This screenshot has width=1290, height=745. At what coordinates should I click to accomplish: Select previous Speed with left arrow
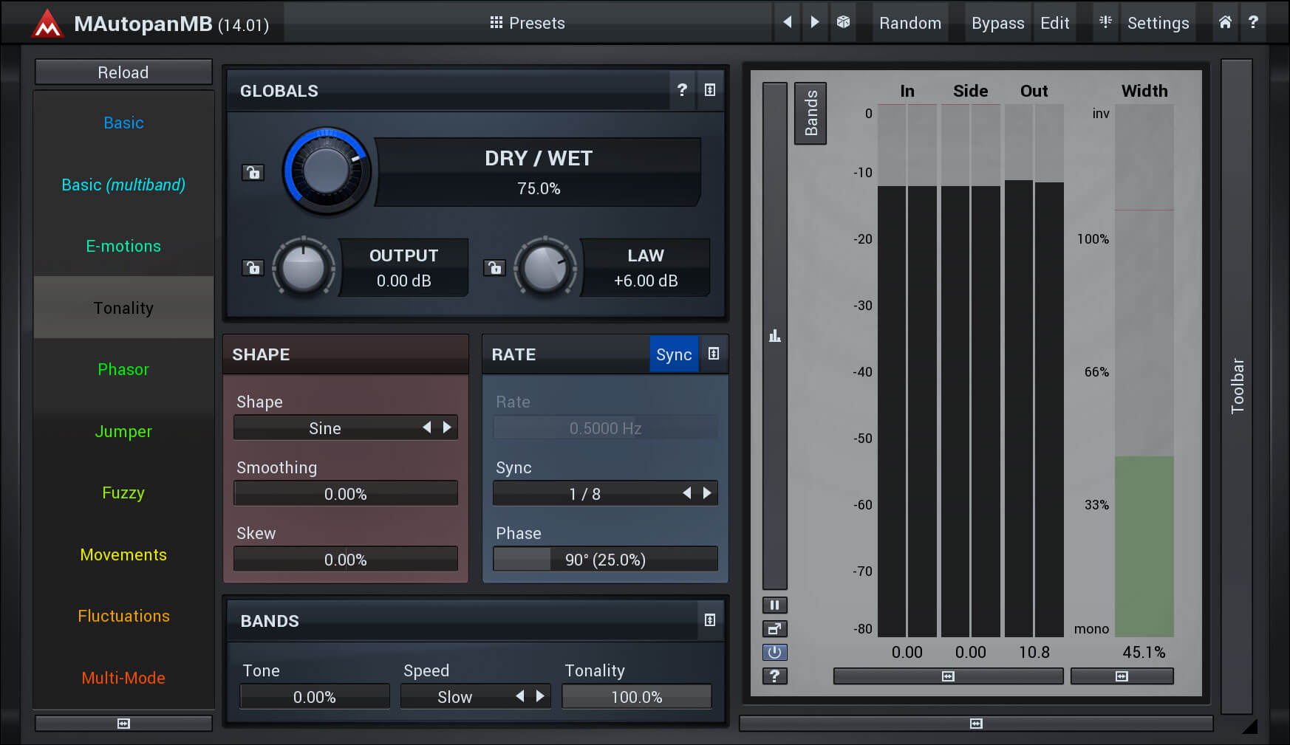(x=520, y=696)
